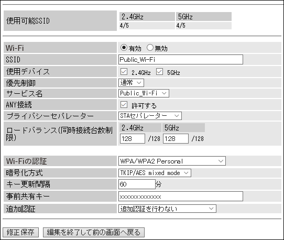Click the 修正保存 button

click(20, 232)
